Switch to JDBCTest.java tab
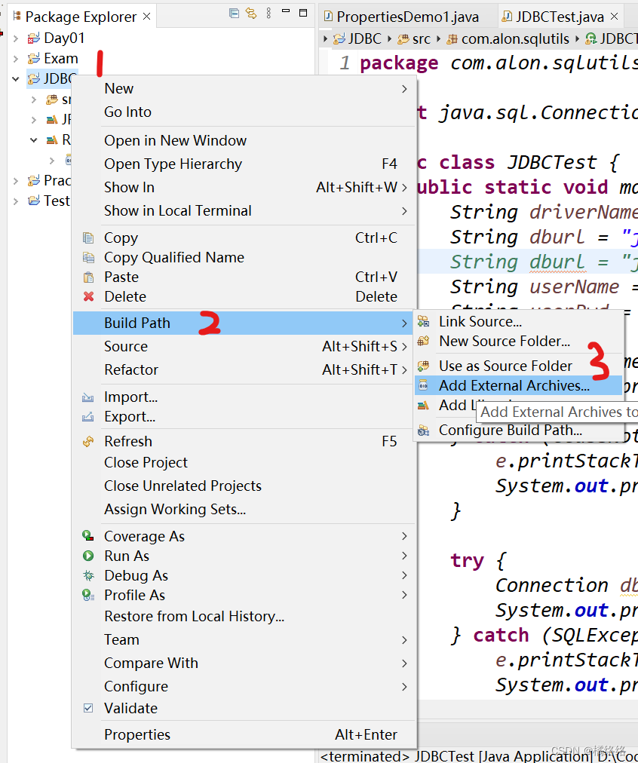 560,17
